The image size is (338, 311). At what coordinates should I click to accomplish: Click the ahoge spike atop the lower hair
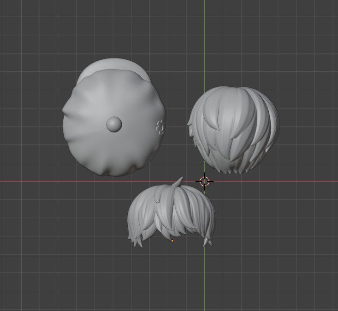(178, 182)
